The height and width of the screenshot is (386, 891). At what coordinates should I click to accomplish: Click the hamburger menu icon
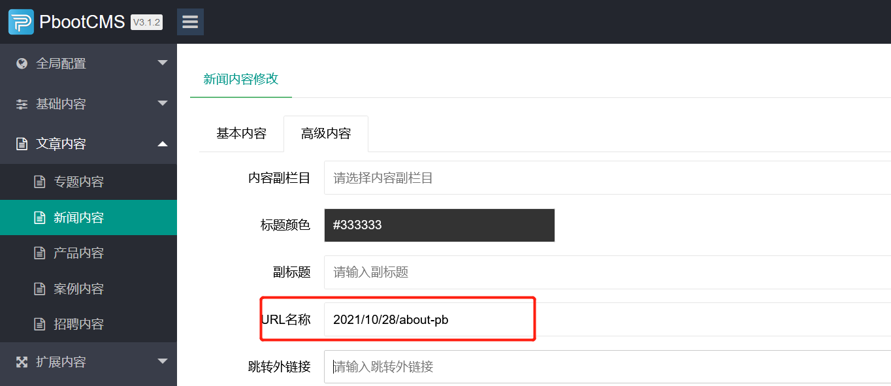point(190,21)
